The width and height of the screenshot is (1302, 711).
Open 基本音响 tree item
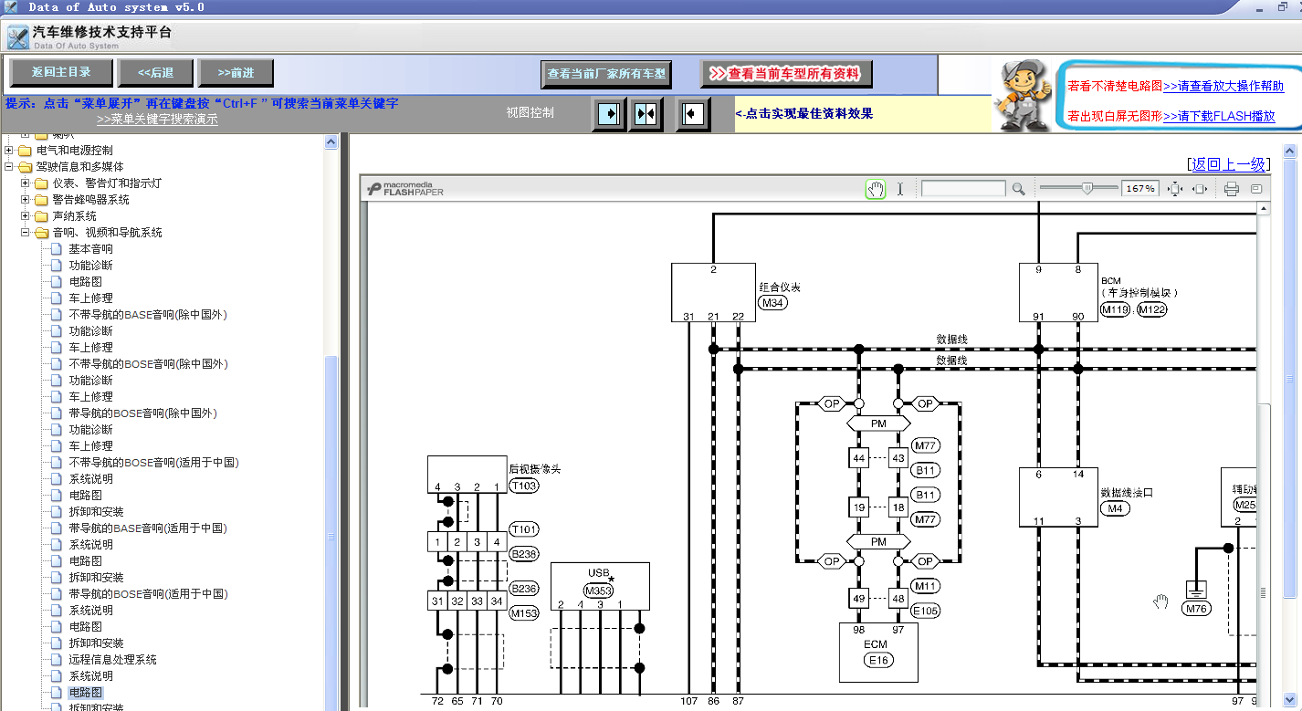click(x=90, y=249)
